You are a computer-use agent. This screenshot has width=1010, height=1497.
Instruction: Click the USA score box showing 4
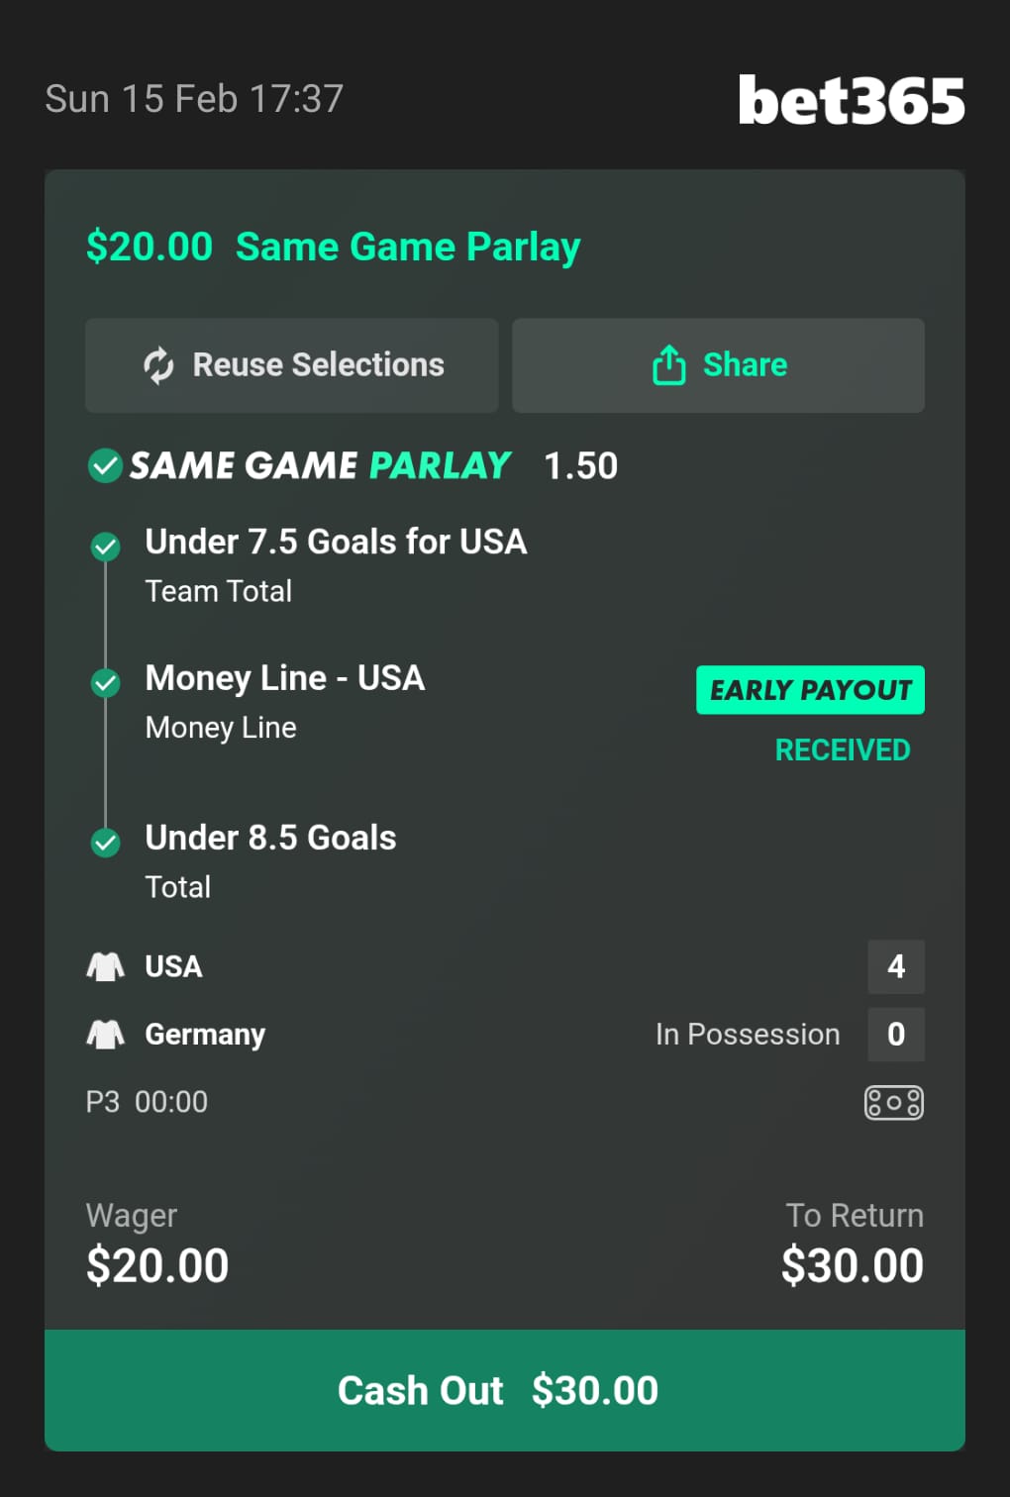click(896, 966)
